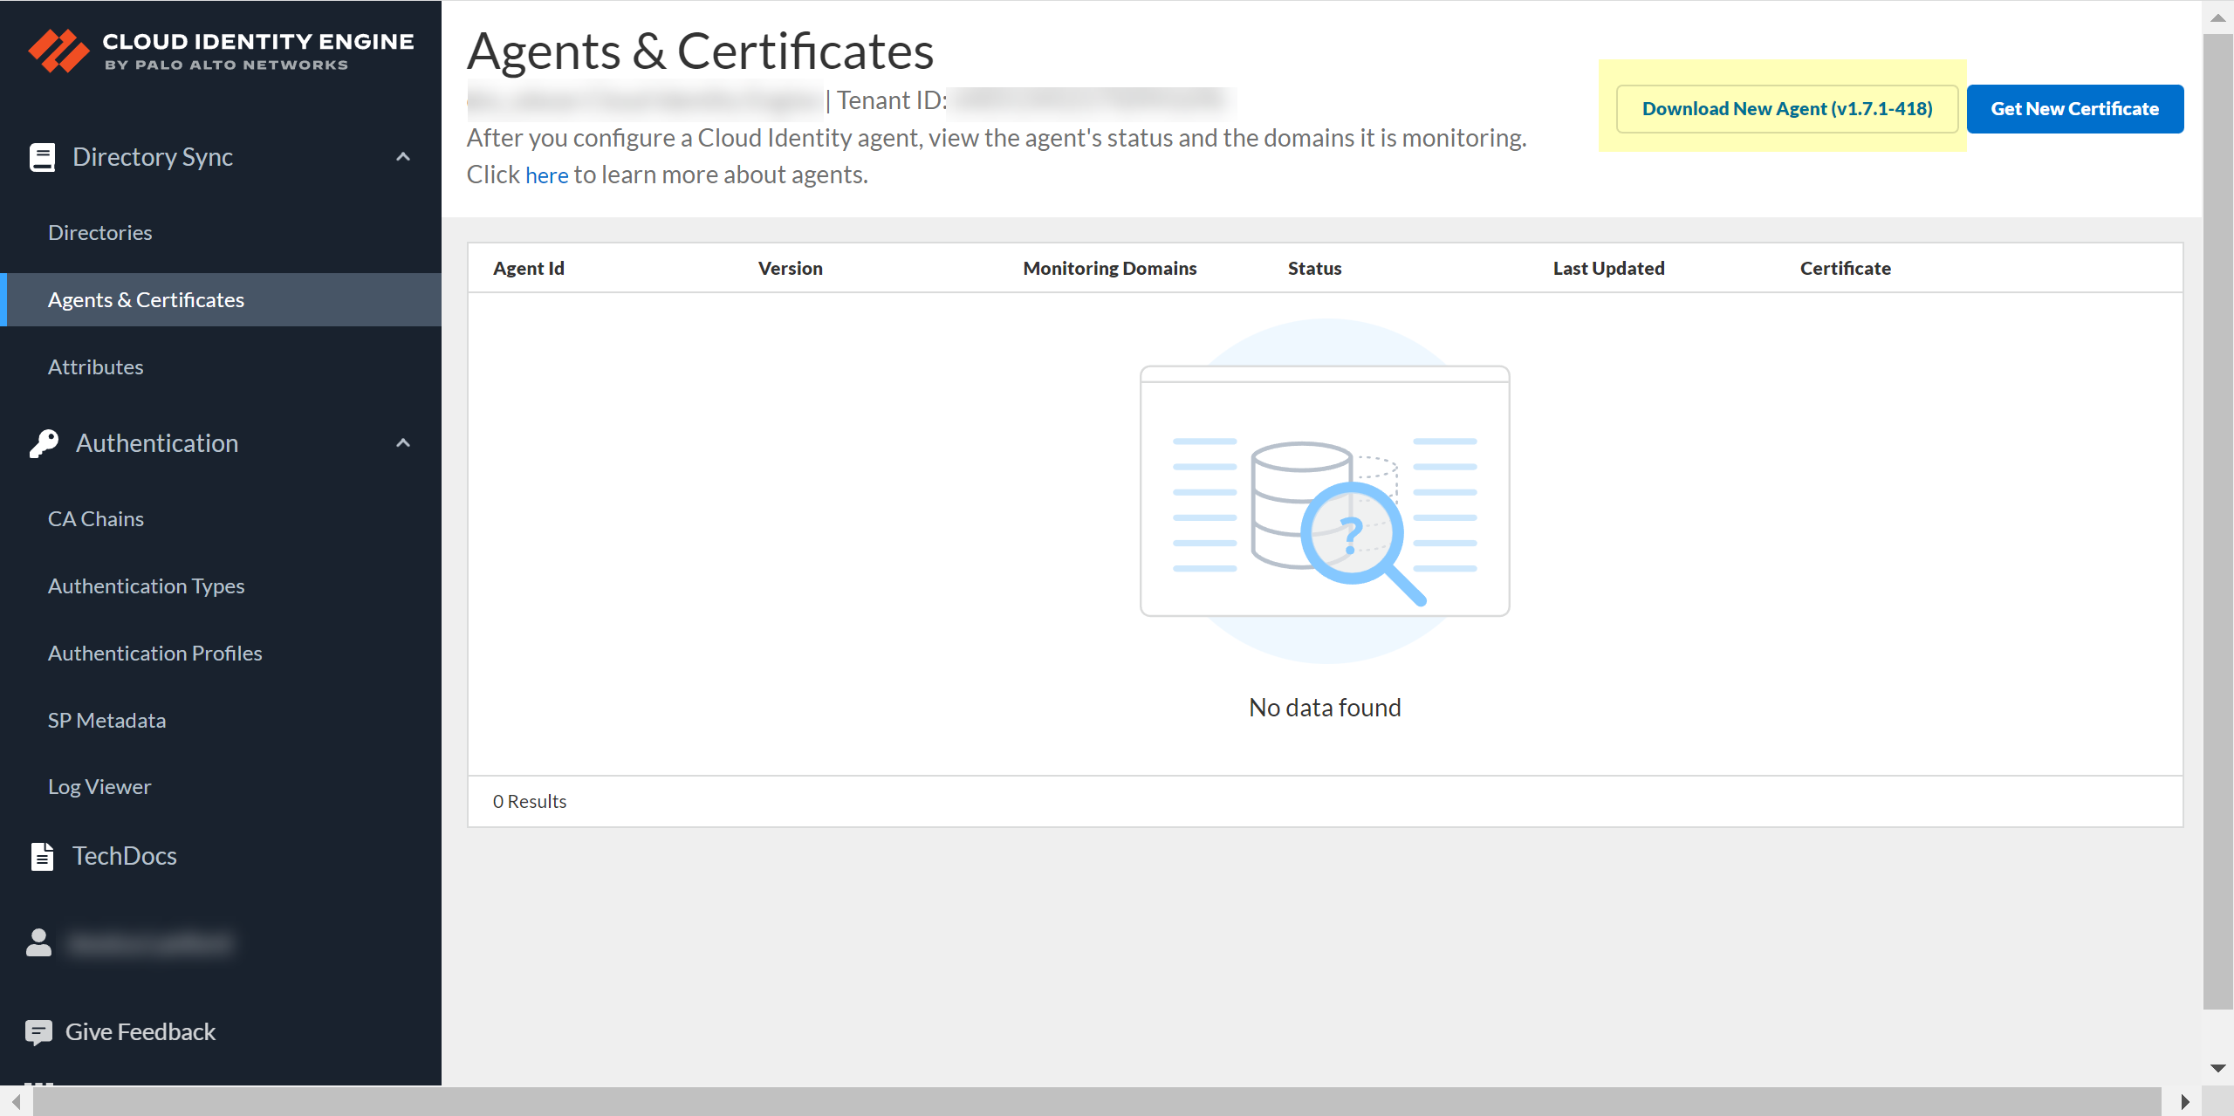Click the user profile avatar icon

38,942
